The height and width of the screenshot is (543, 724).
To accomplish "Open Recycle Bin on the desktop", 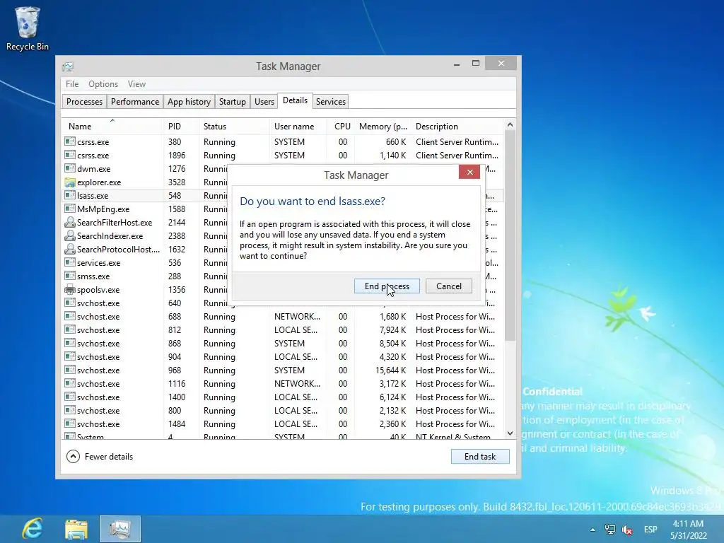I will click(x=28, y=28).
